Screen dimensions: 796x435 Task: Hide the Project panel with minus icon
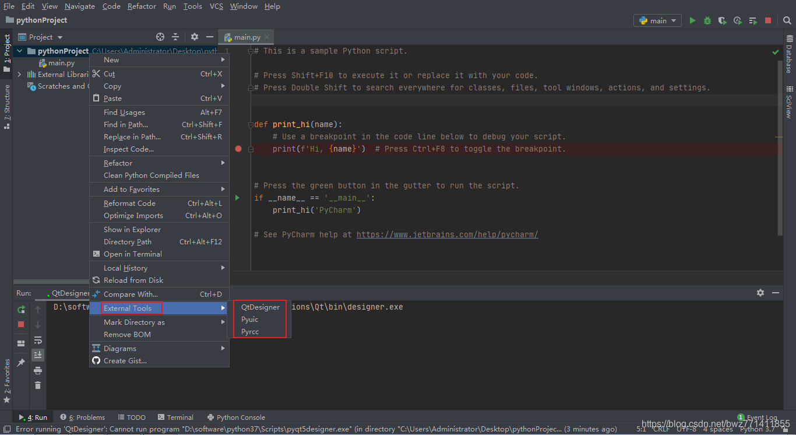(x=209, y=37)
